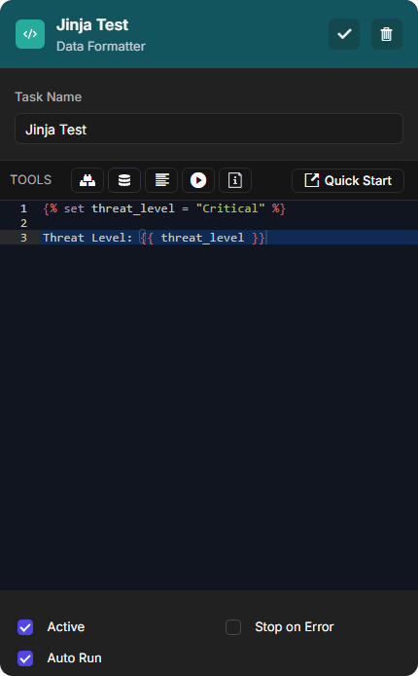Click the Data Formatter subtitle
This screenshot has width=418, height=676.
click(101, 46)
